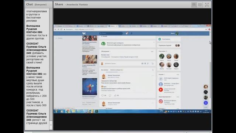
Task: Open the first member avatar with green background
Action: coord(162,57)
